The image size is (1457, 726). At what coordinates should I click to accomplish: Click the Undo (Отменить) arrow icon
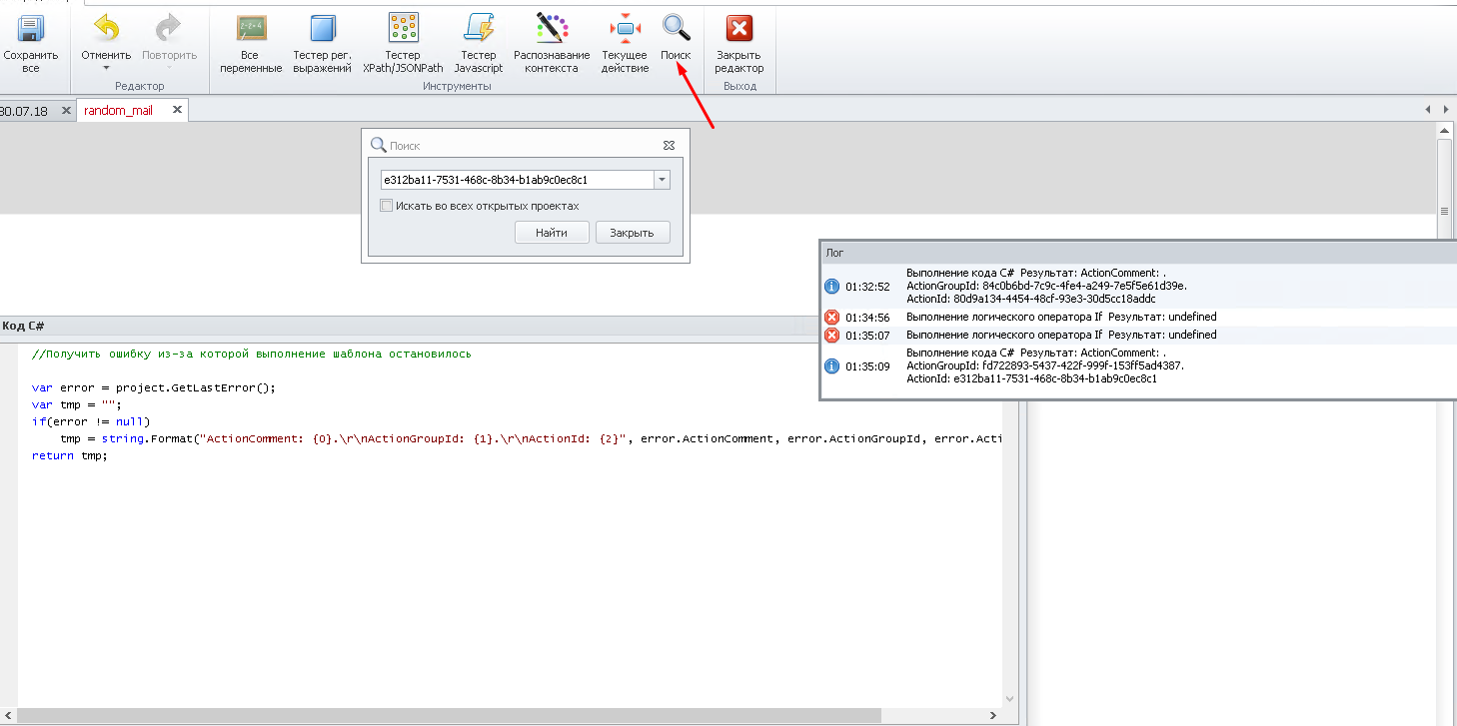click(106, 27)
